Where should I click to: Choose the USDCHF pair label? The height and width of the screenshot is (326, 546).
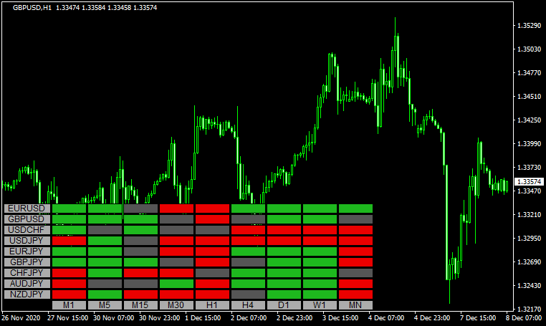click(27, 230)
